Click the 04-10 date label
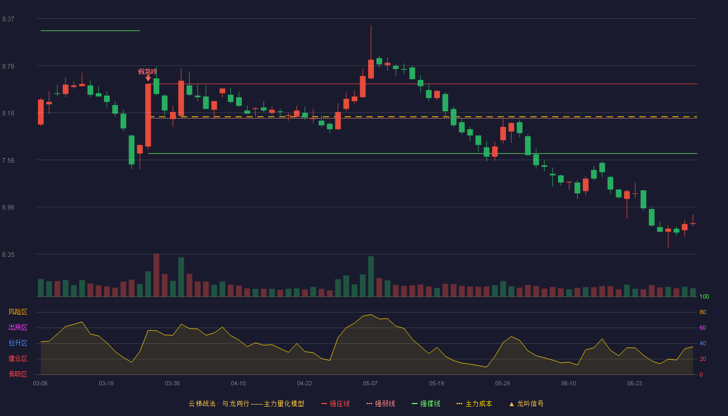Image resolution: width=728 pixels, height=416 pixels. [x=238, y=383]
